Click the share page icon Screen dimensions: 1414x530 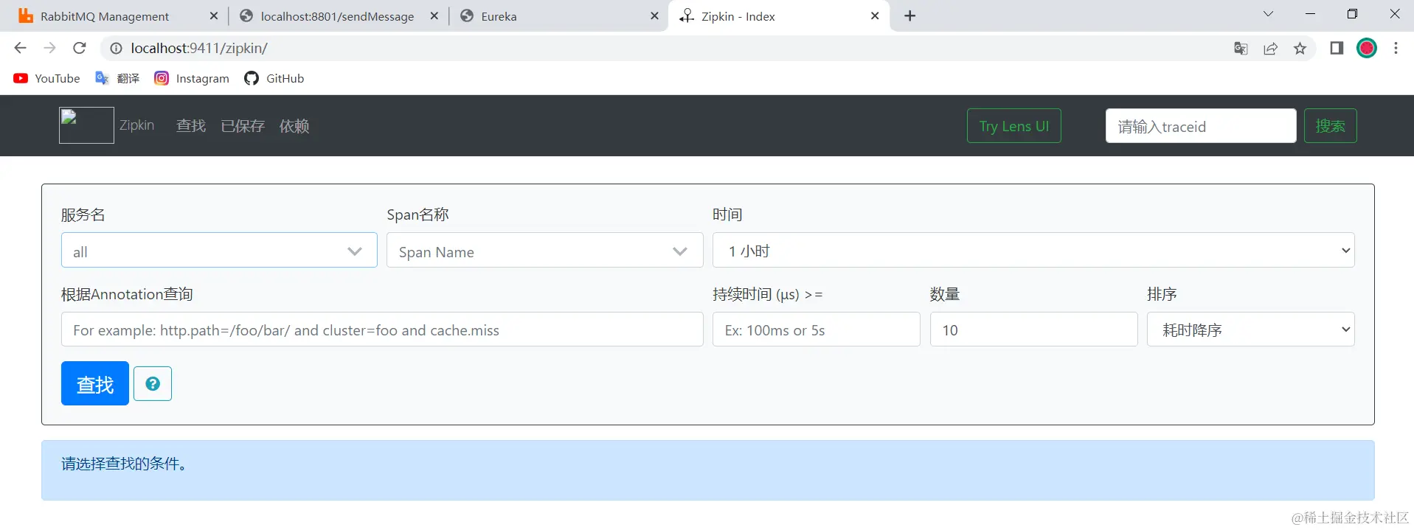[1270, 48]
